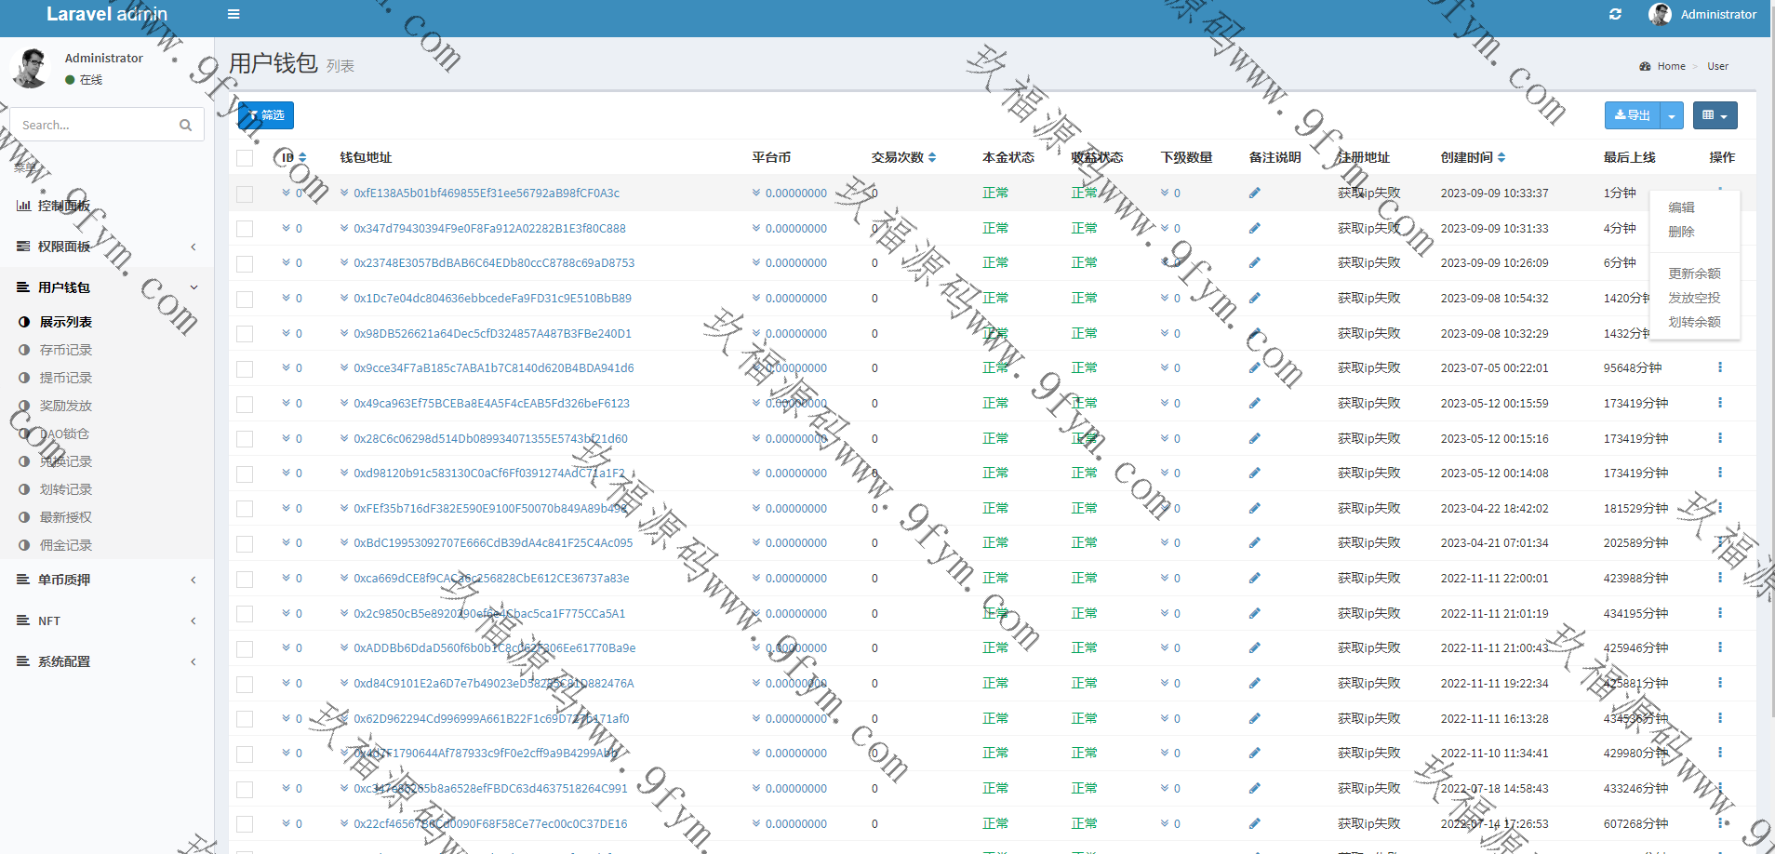Click the Home dashboard breadcrumb icon
This screenshot has width=1775, height=854.
tap(1645, 66)
